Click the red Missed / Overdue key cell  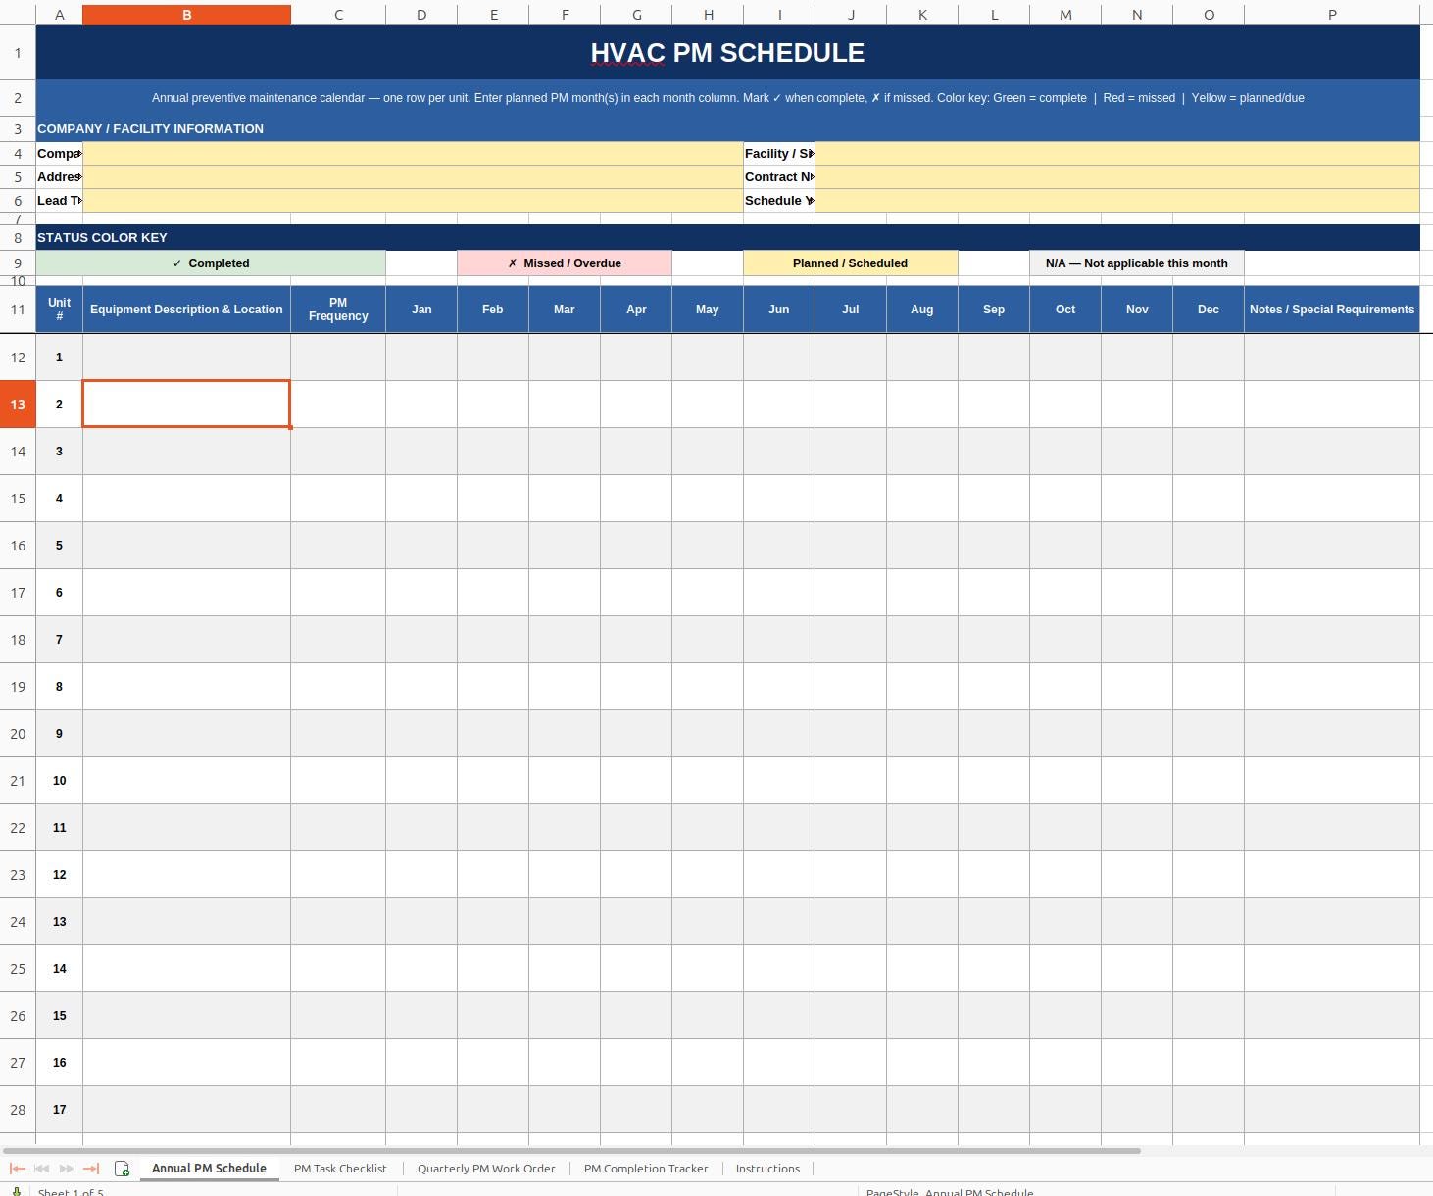click(x=565, y=263)
